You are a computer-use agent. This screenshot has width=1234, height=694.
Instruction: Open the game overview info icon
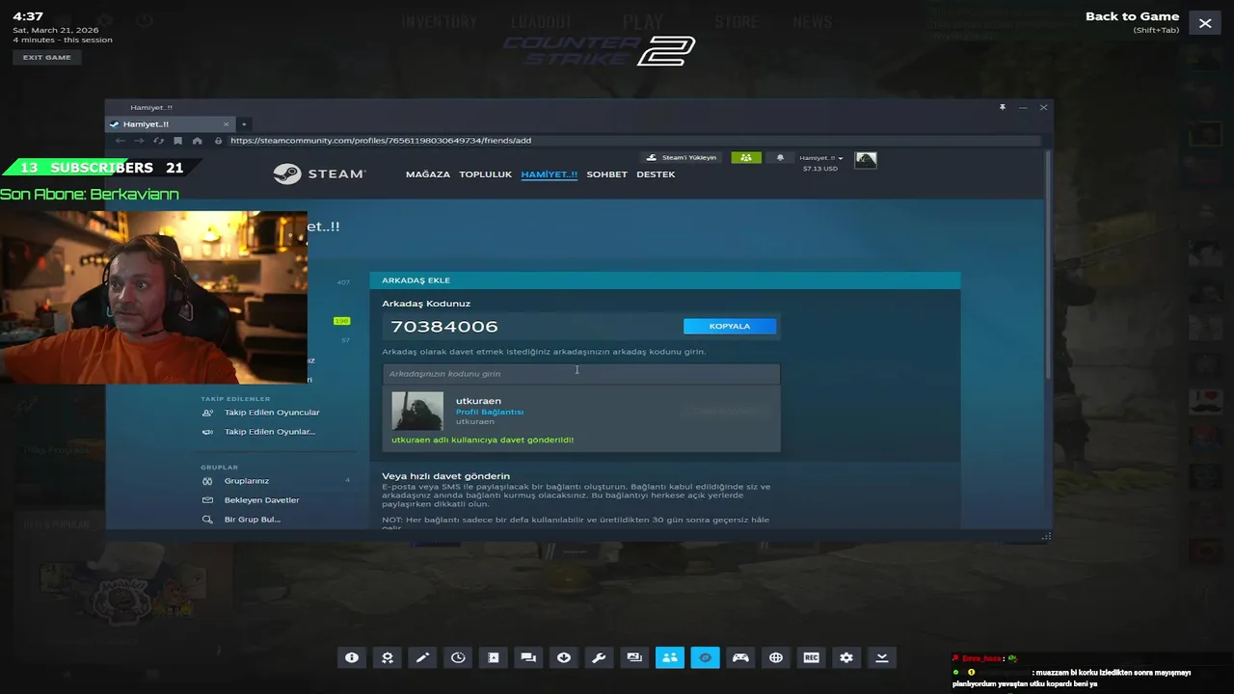click(x=352, y=657)
